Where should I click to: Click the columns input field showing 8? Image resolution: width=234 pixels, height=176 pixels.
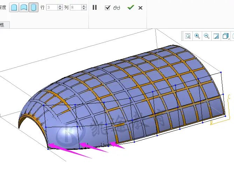(x=76, y=7)
